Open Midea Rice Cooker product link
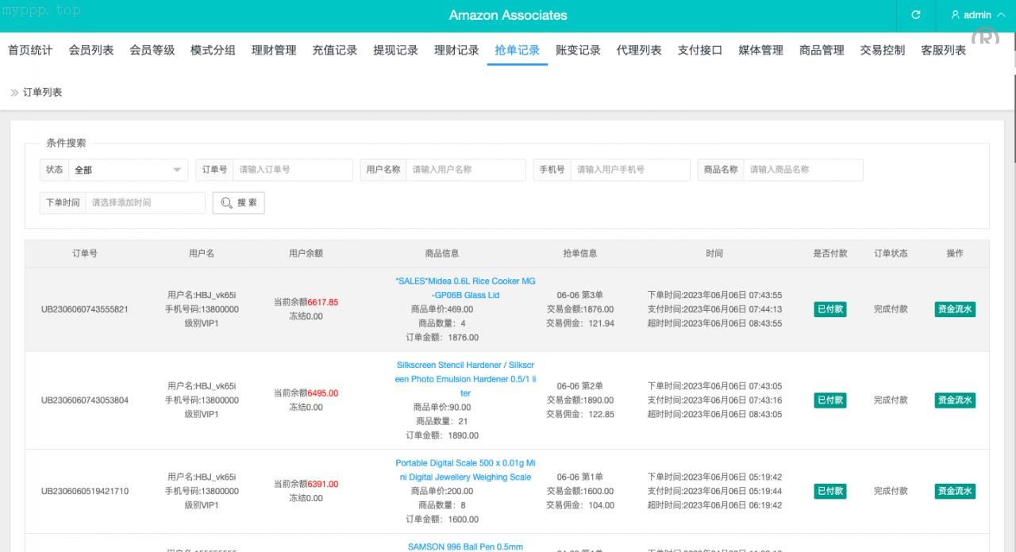The height and width of the screenshot is (552, 1016). coord(465,288)
